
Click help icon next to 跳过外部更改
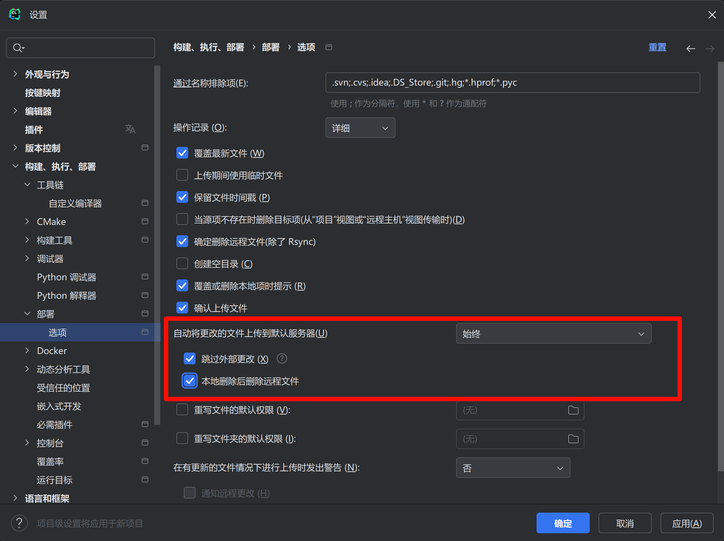pyautogui.click(x=282, y=358)
